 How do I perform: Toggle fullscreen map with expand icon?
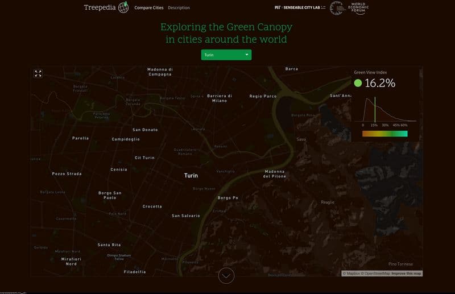pos(38,73)
